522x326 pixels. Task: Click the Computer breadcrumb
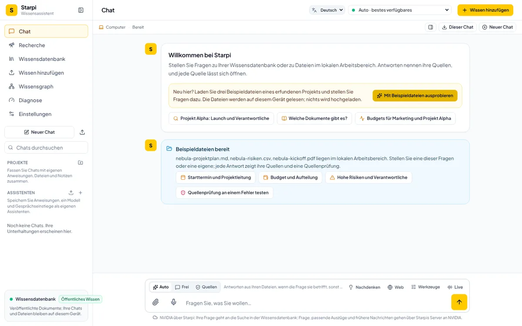tap(112, 27)
